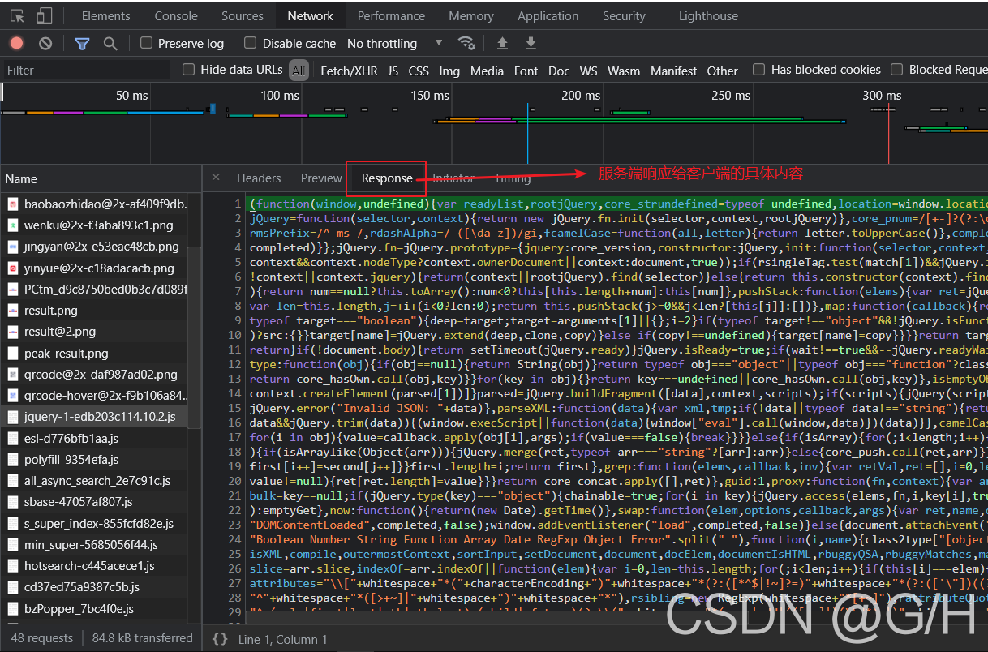Toggle the device toolbar icon

click(45, 16)
